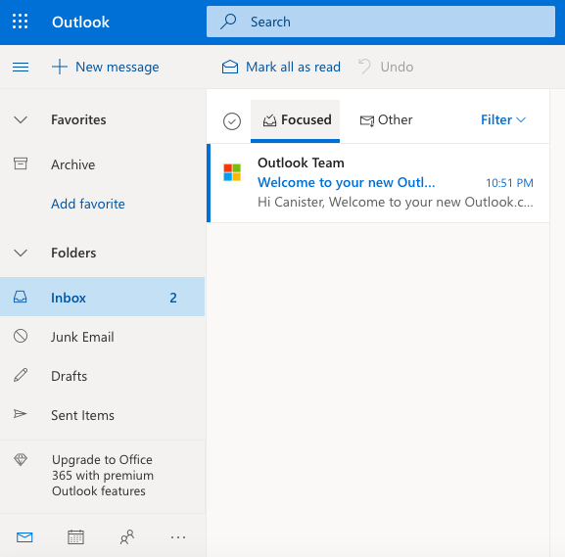Image resolution: width=565 pixels, height=557 pixels.
Task: Compose with the New message button
Action: 105,67
